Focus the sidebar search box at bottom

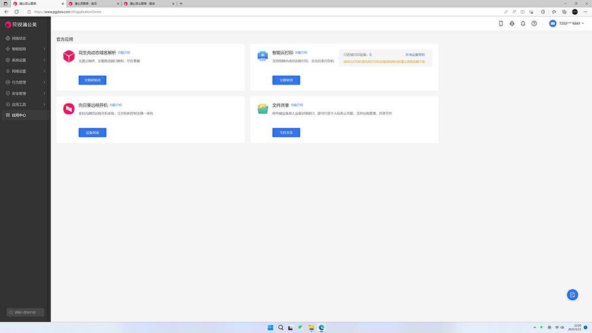pyautogui.click(x=25, y=312)
